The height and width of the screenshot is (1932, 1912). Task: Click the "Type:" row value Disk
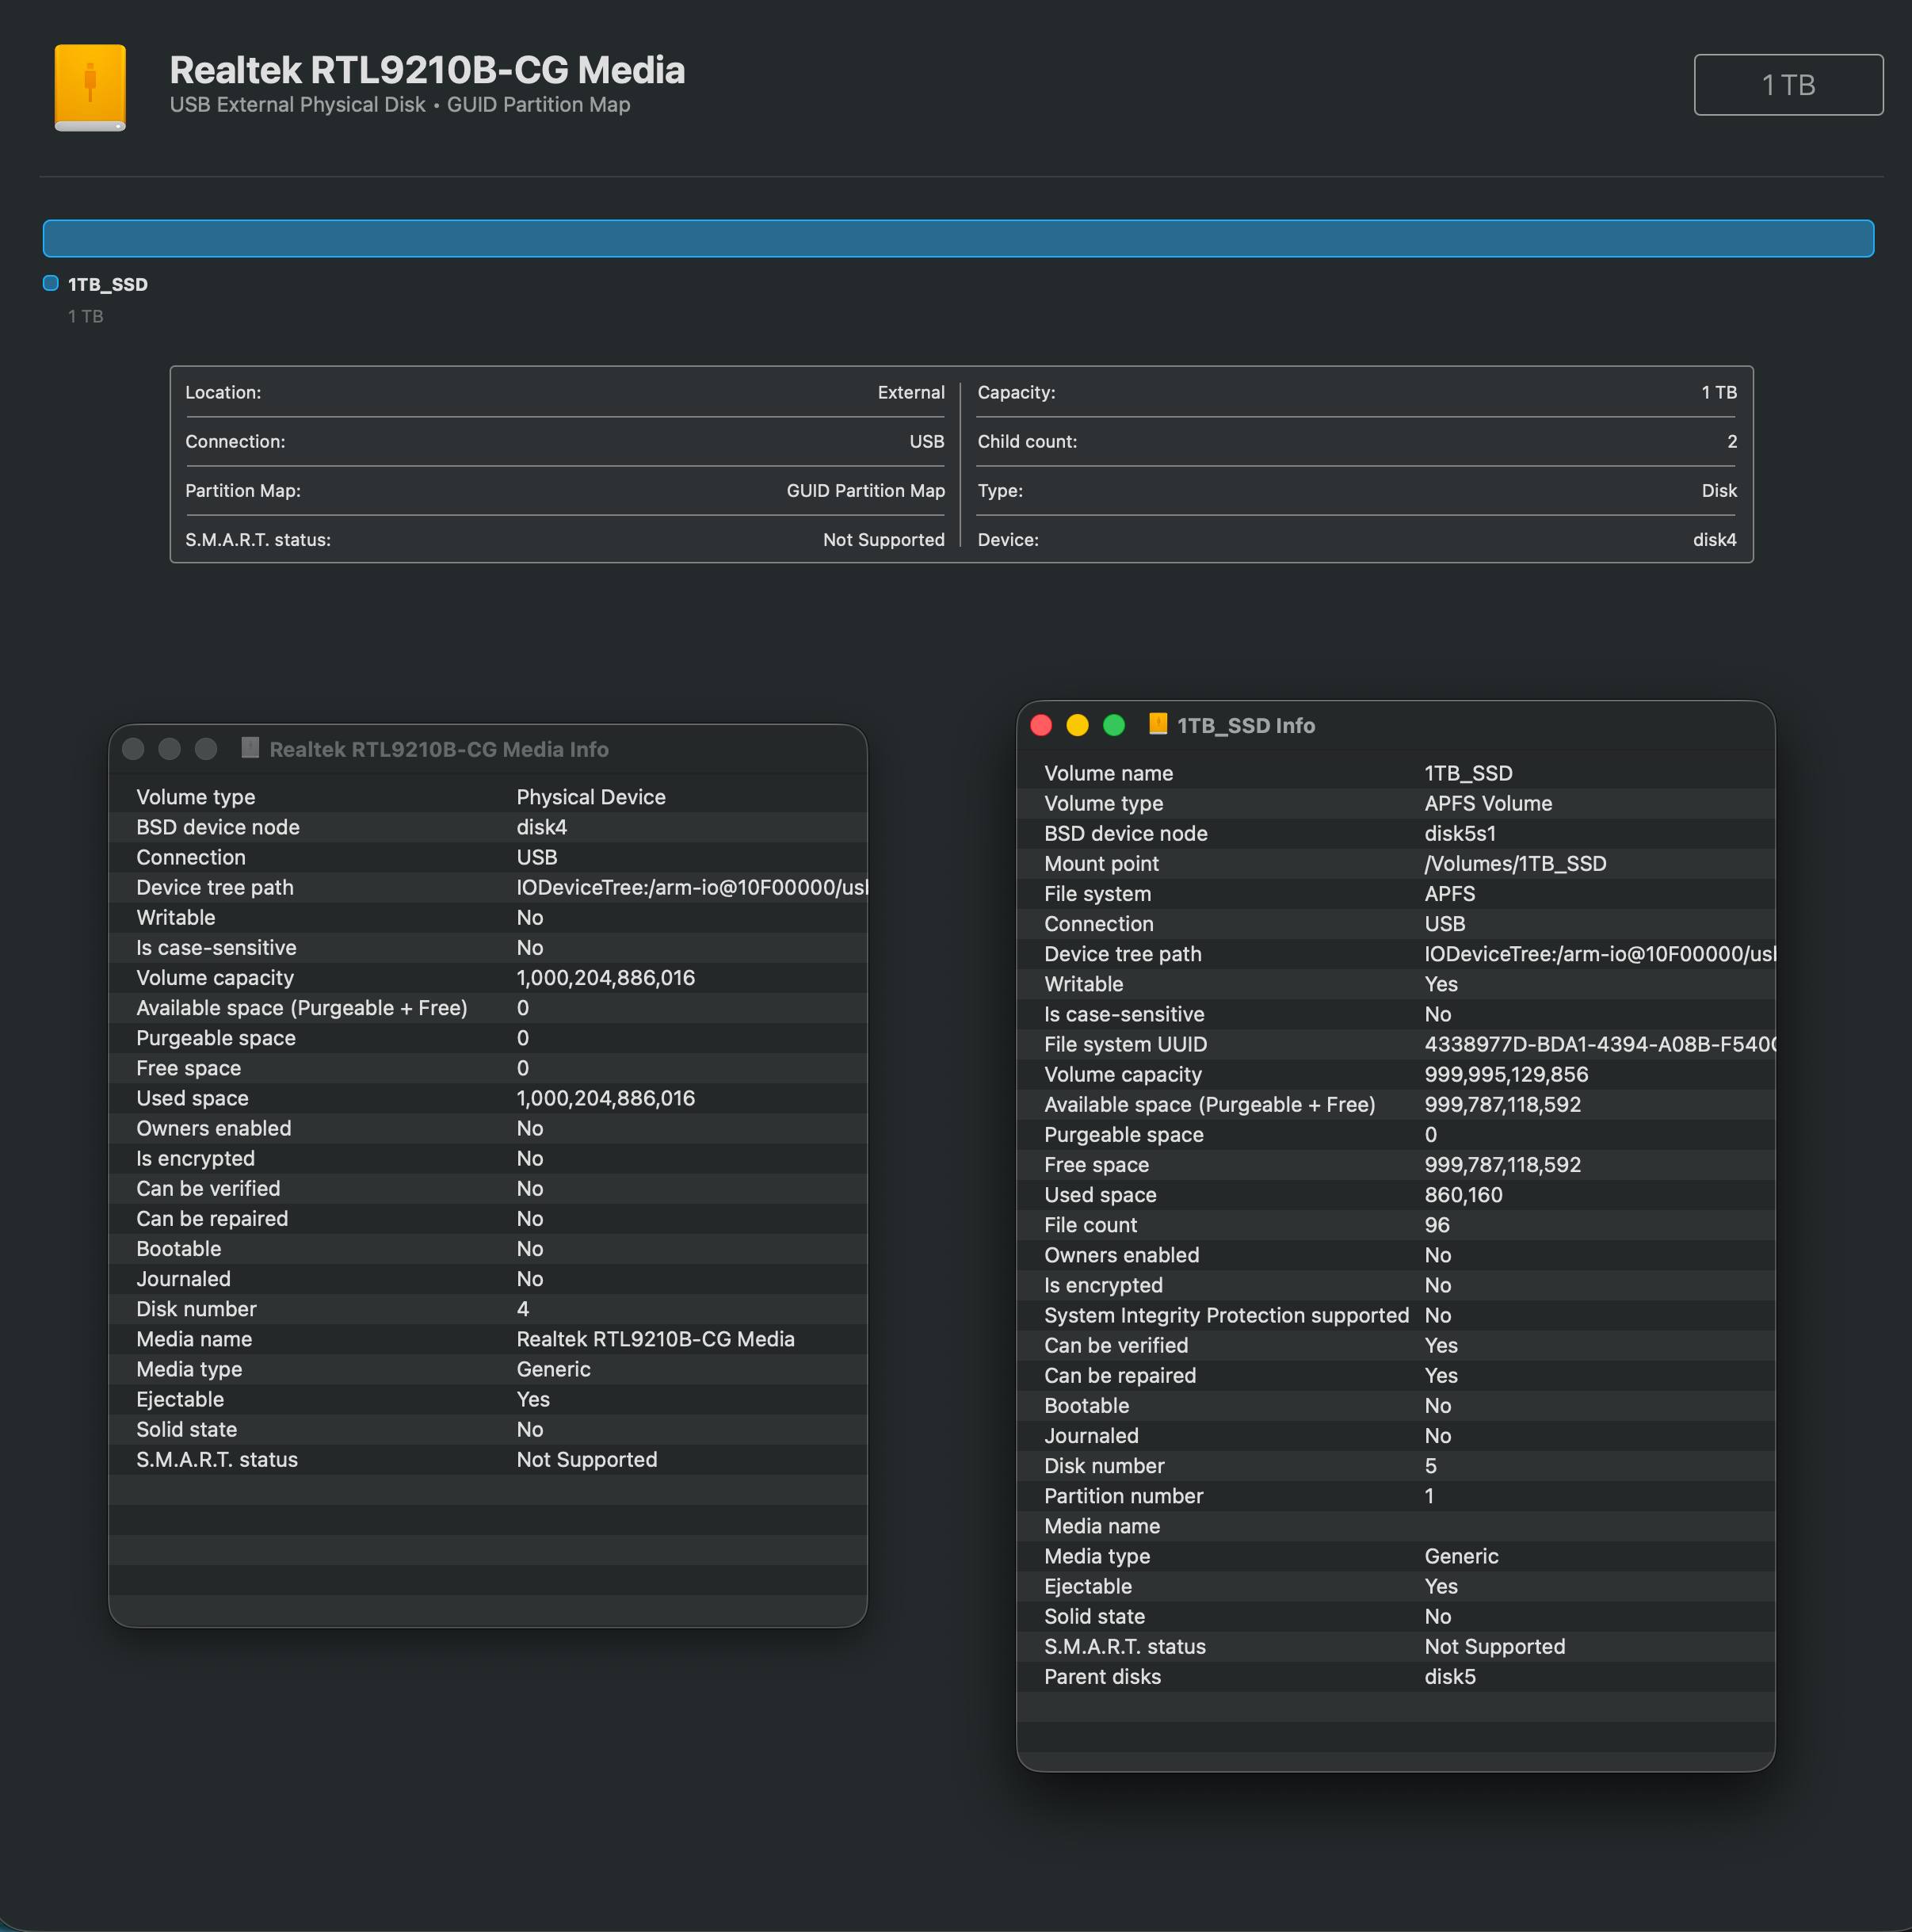[x=1719, y=490]
